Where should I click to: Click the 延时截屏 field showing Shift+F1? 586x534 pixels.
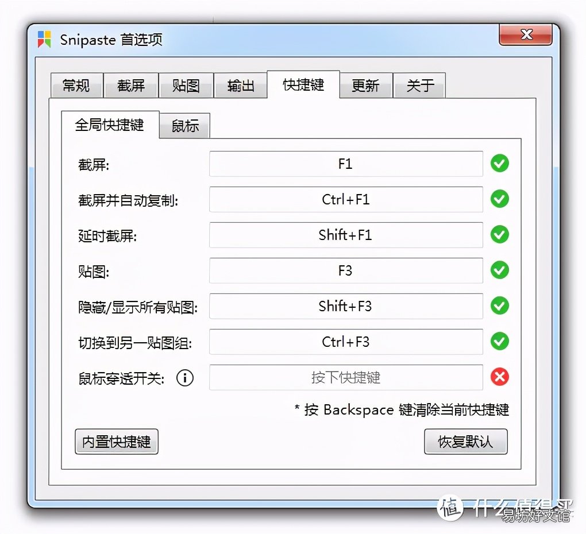point(346,235)
